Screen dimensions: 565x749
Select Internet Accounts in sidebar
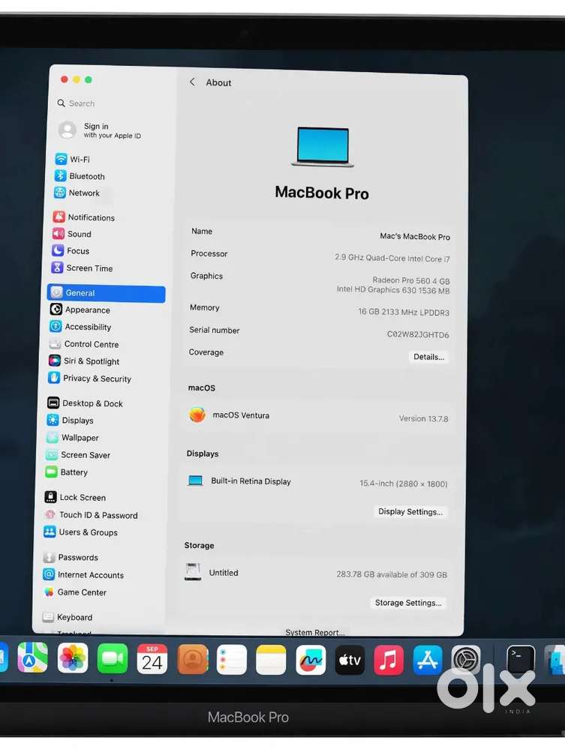tap(83, 574)
